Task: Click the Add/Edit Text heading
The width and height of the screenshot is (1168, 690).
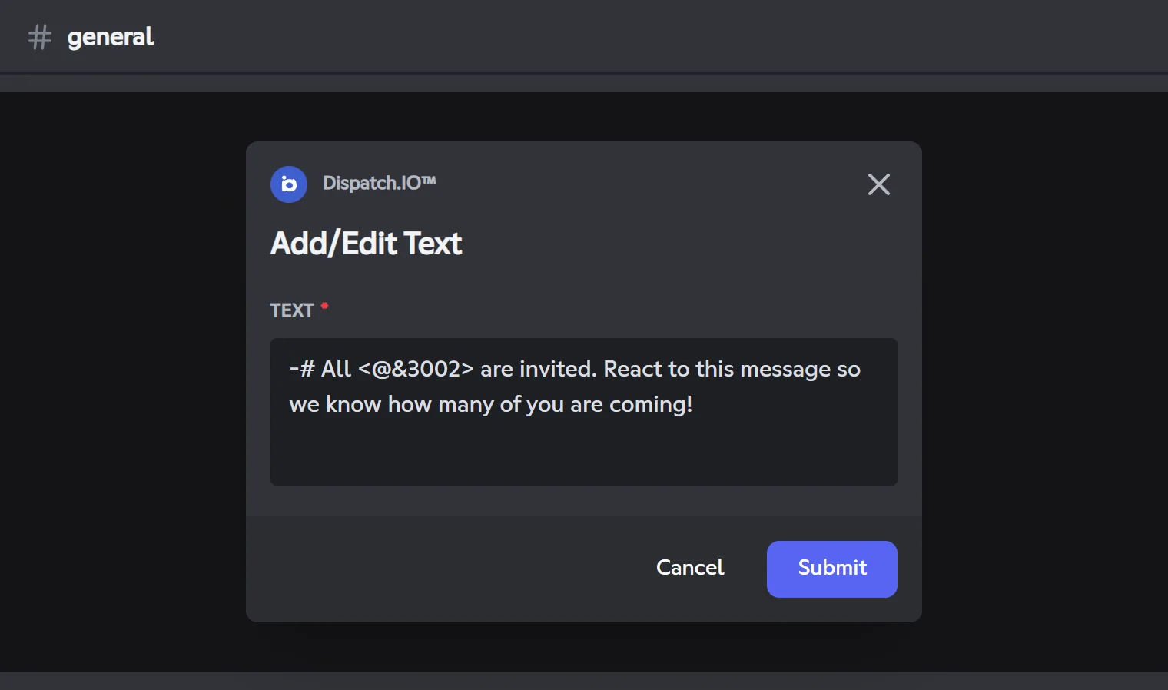Action: click(367, 244)
